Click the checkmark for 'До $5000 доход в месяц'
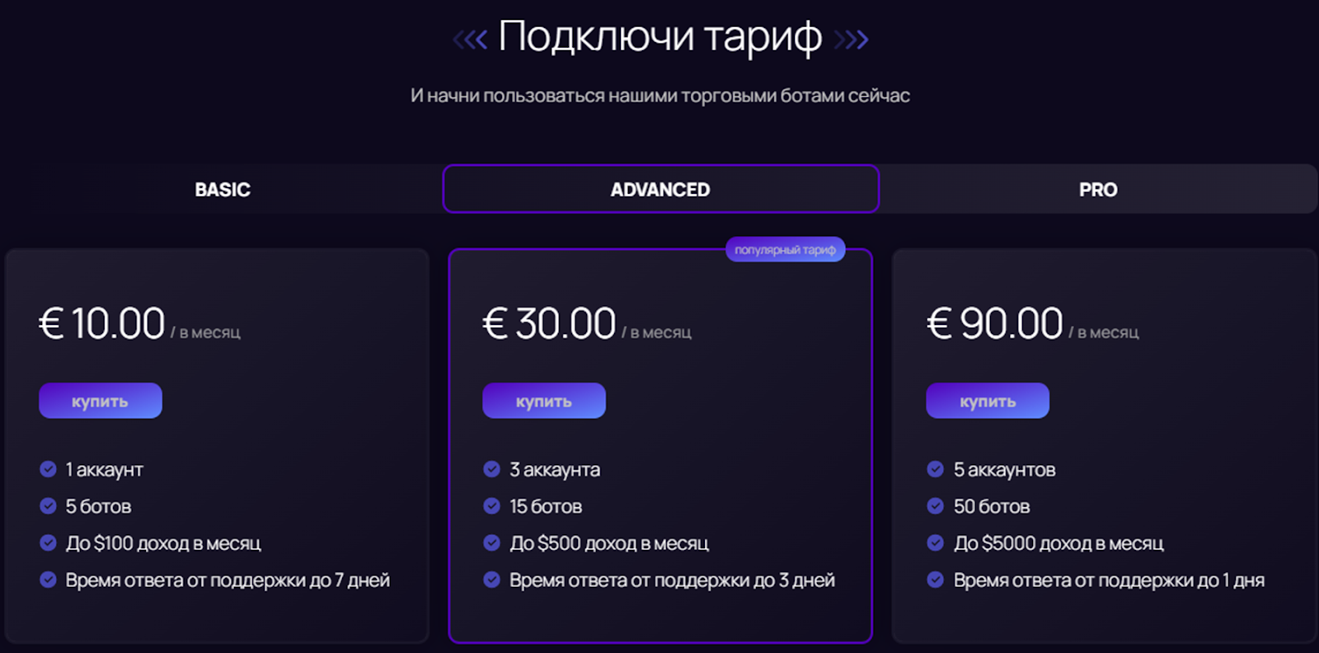This screenshot has height=653, width=1319. [936, 543]
